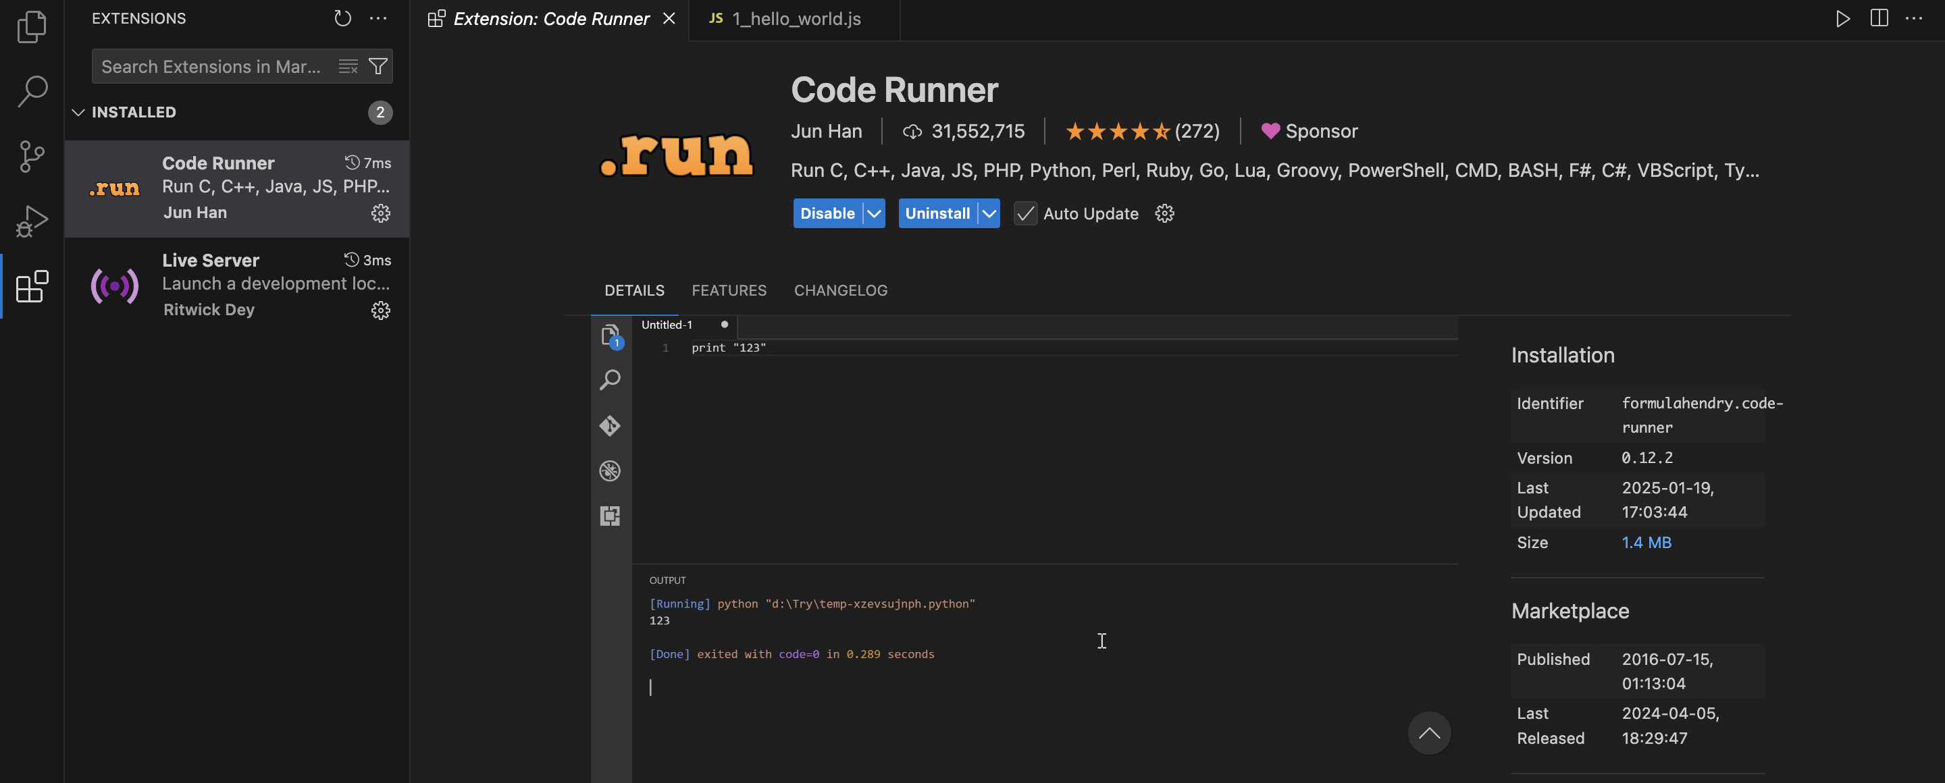Switch to the CHANGELOG tab

click(840, 290)
